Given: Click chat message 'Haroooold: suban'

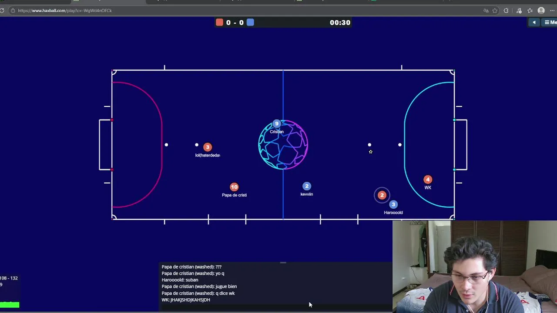Looking at the screenshot, I should click(180, 280).
